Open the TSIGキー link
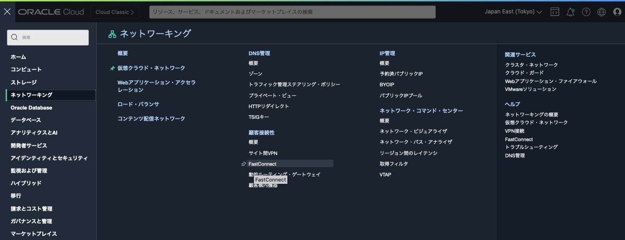This screenshot has height=240, width=625. (259, 117)
